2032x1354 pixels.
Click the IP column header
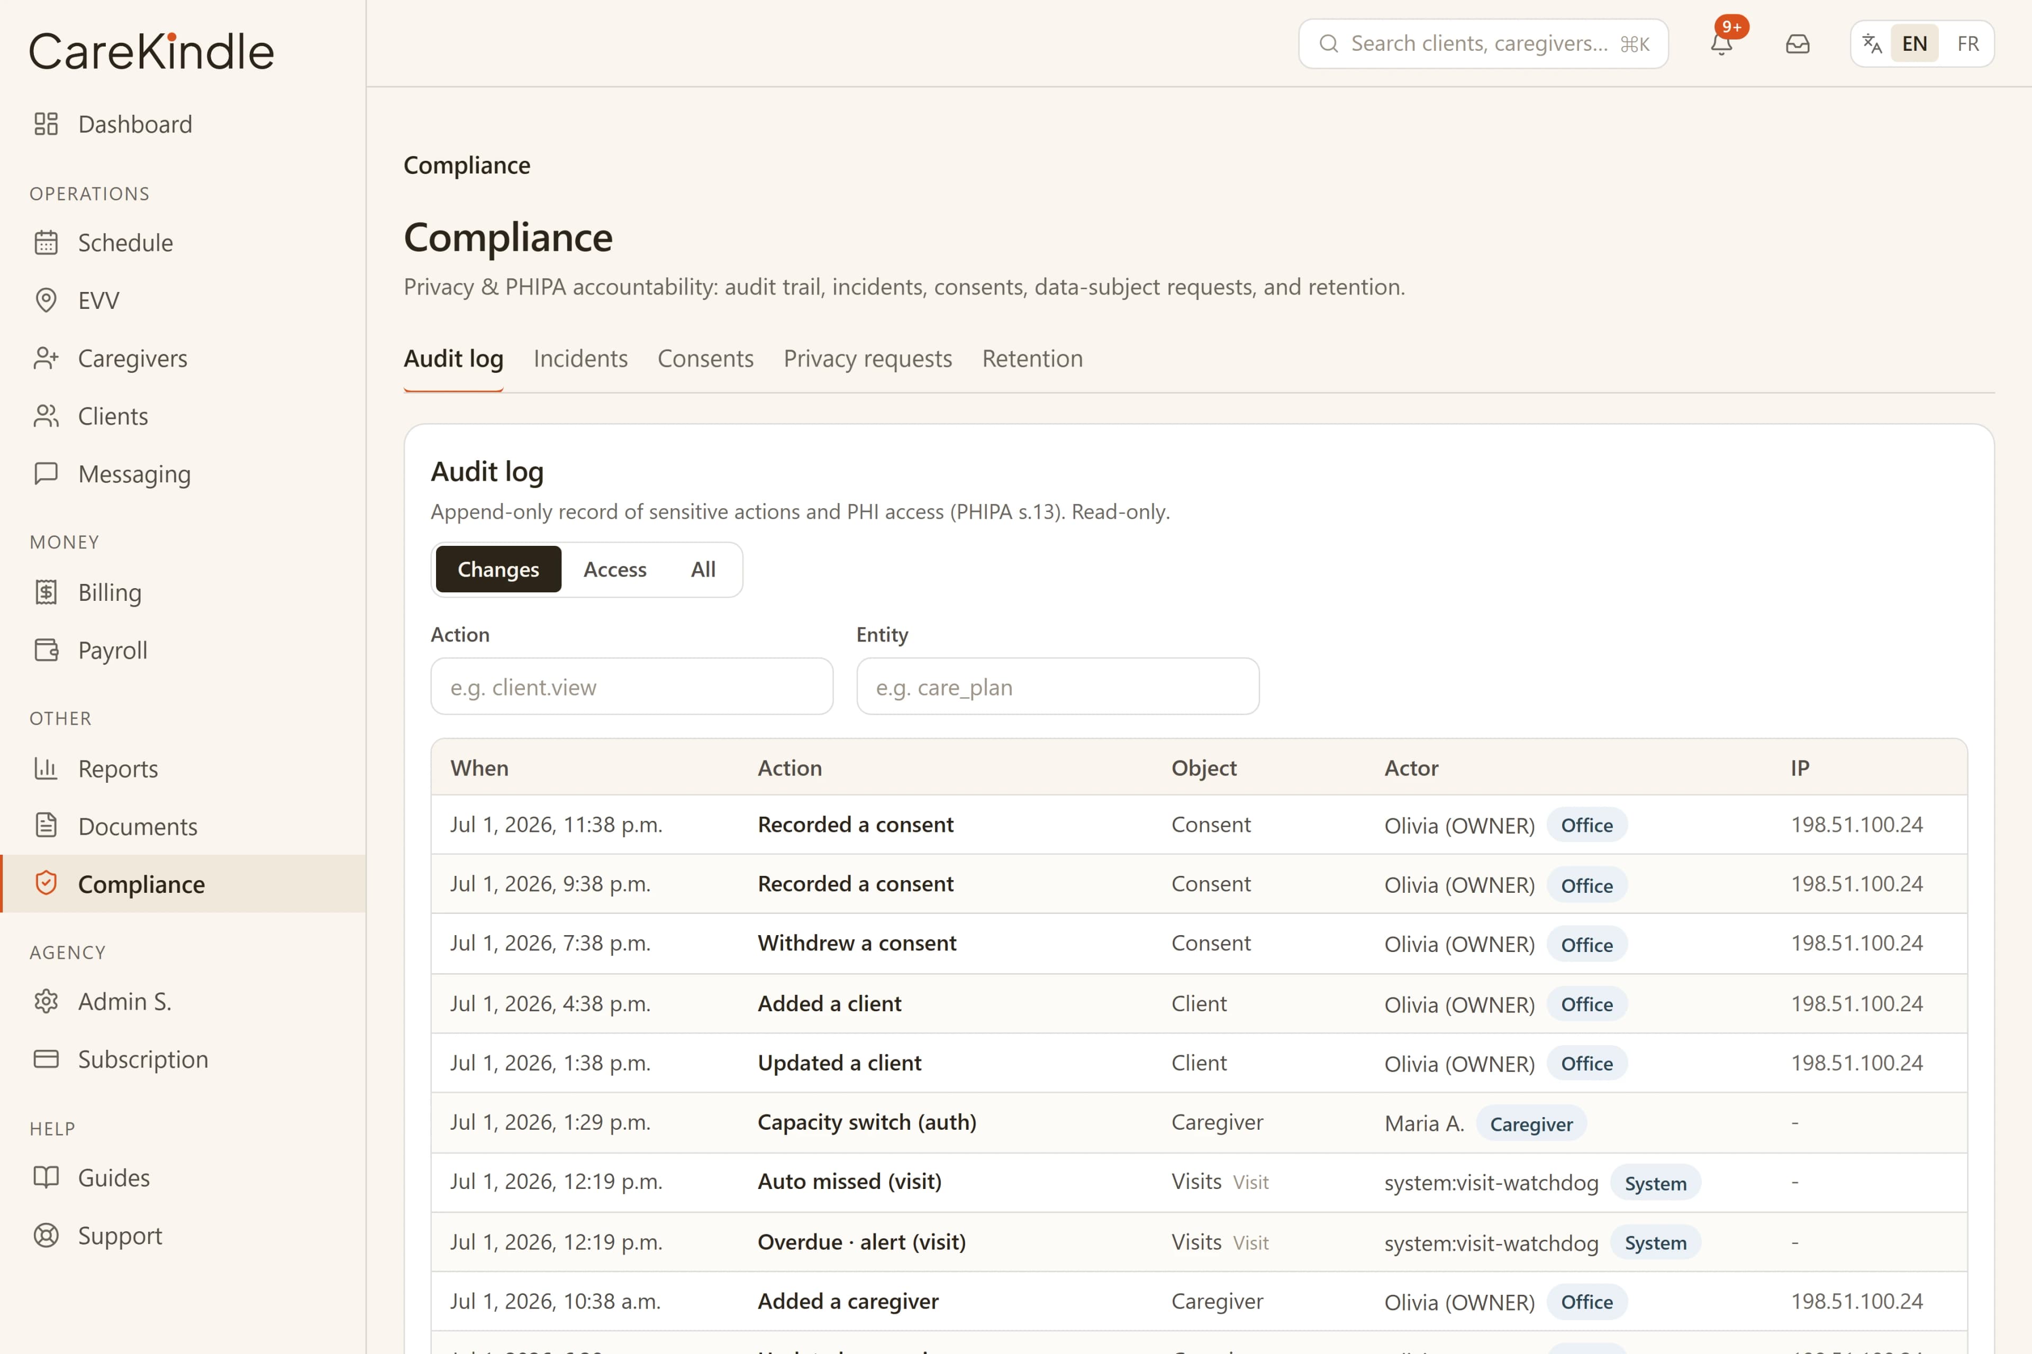click(1800, 767)
